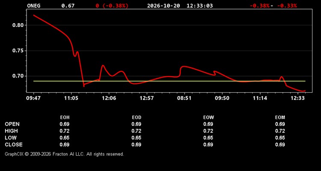Image resolution: width=321 pixels, height=171 pixels.
Task: Click the 11:14 x-axis time label
Action: pos(260,98)
